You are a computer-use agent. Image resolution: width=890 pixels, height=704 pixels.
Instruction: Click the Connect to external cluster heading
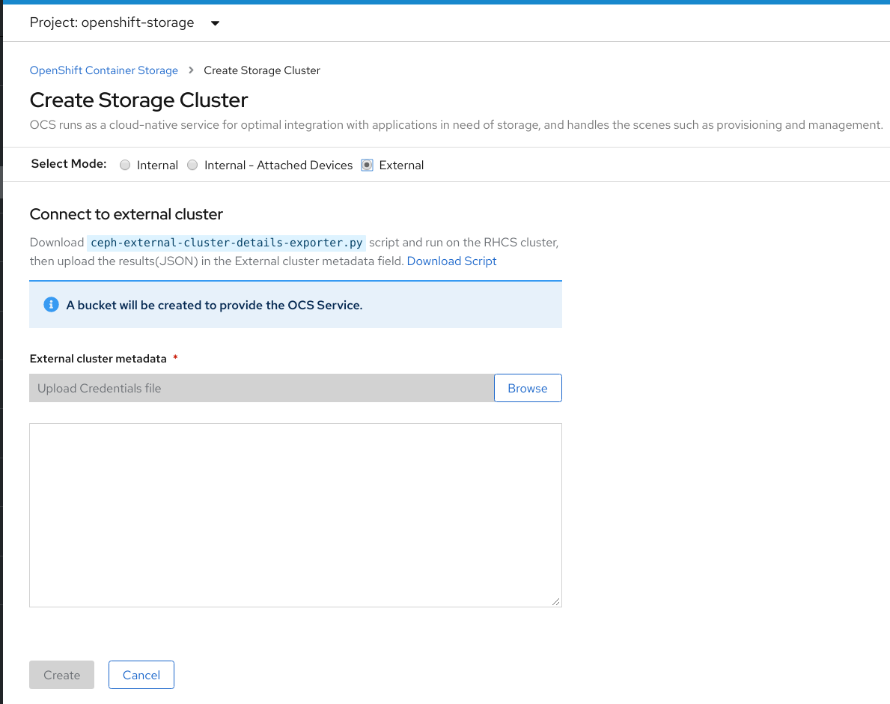[127, 214]
